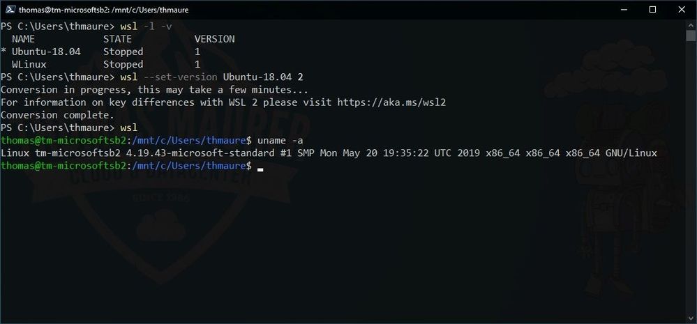The width and height of the screenshot is (697, 324).
Task: Click the STATE column header
Action: pyautogui.click(x=117, y=39)
